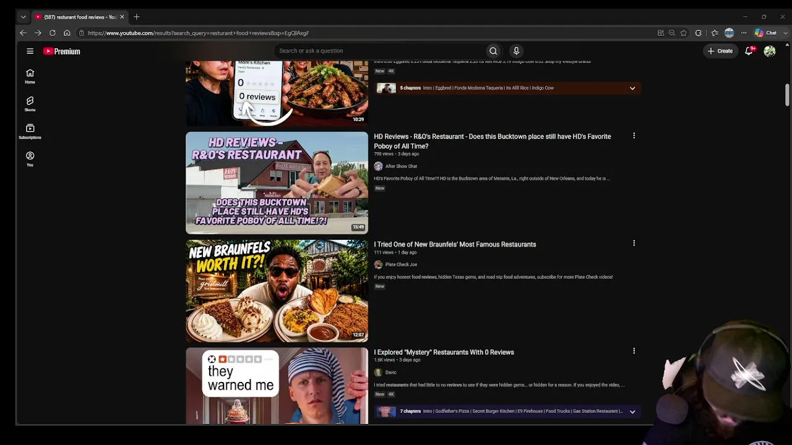Close the resturant food reviews tab

point(122,17)
